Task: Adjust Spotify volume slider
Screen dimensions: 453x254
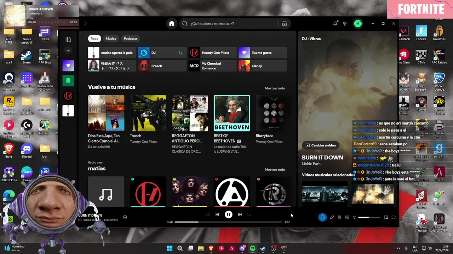Action: [x=369, y=217]
